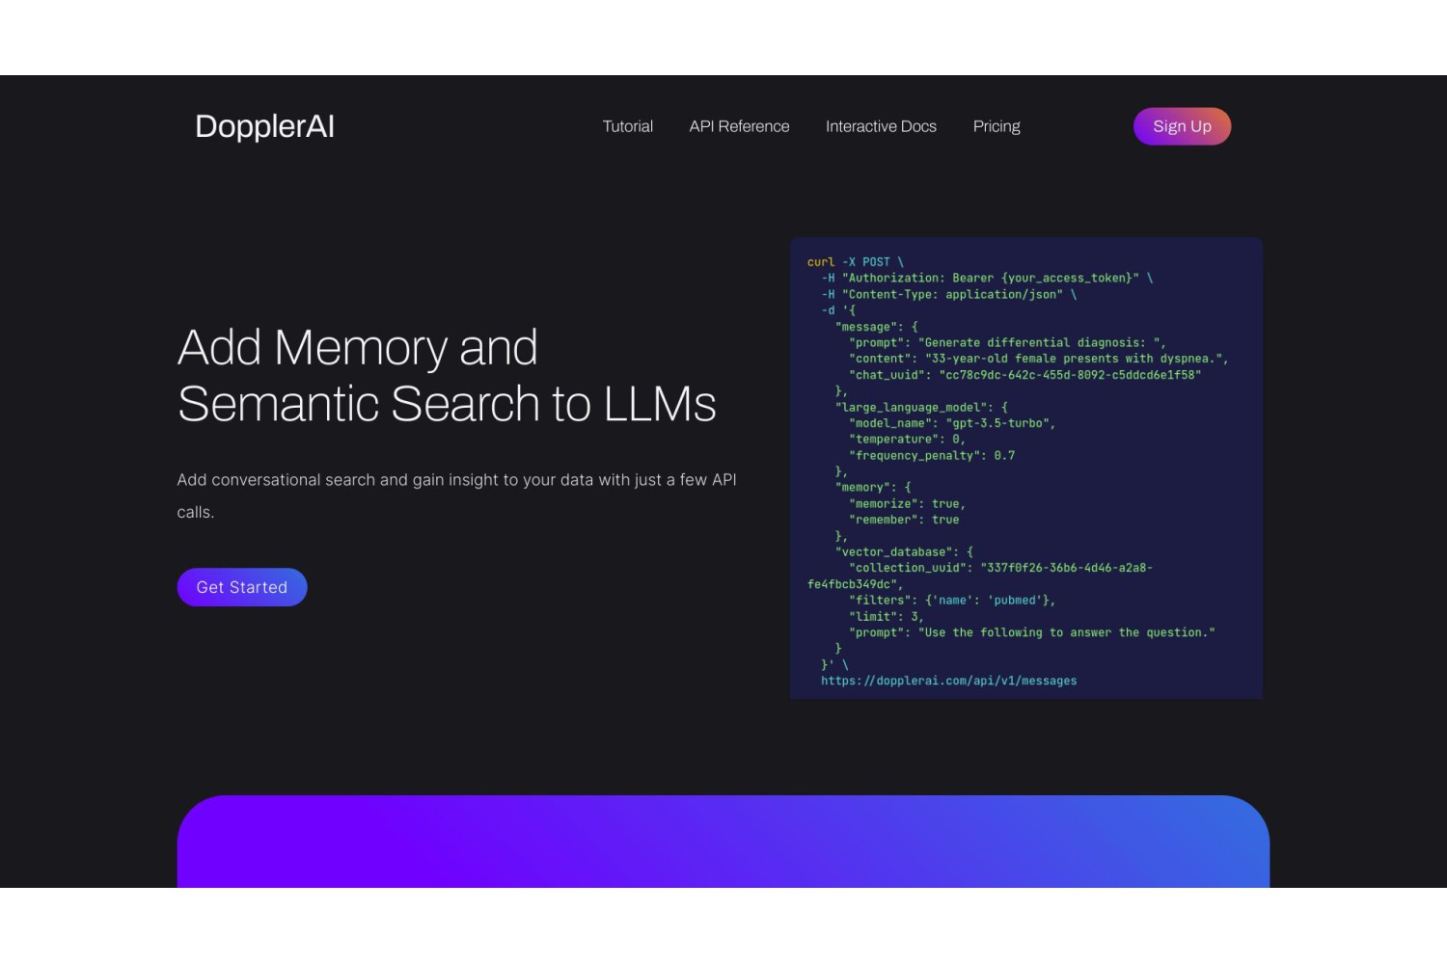This screenshot has height=964, width=1447.
Task: Click the DopplerAI logo
Action: coord(264,126)
